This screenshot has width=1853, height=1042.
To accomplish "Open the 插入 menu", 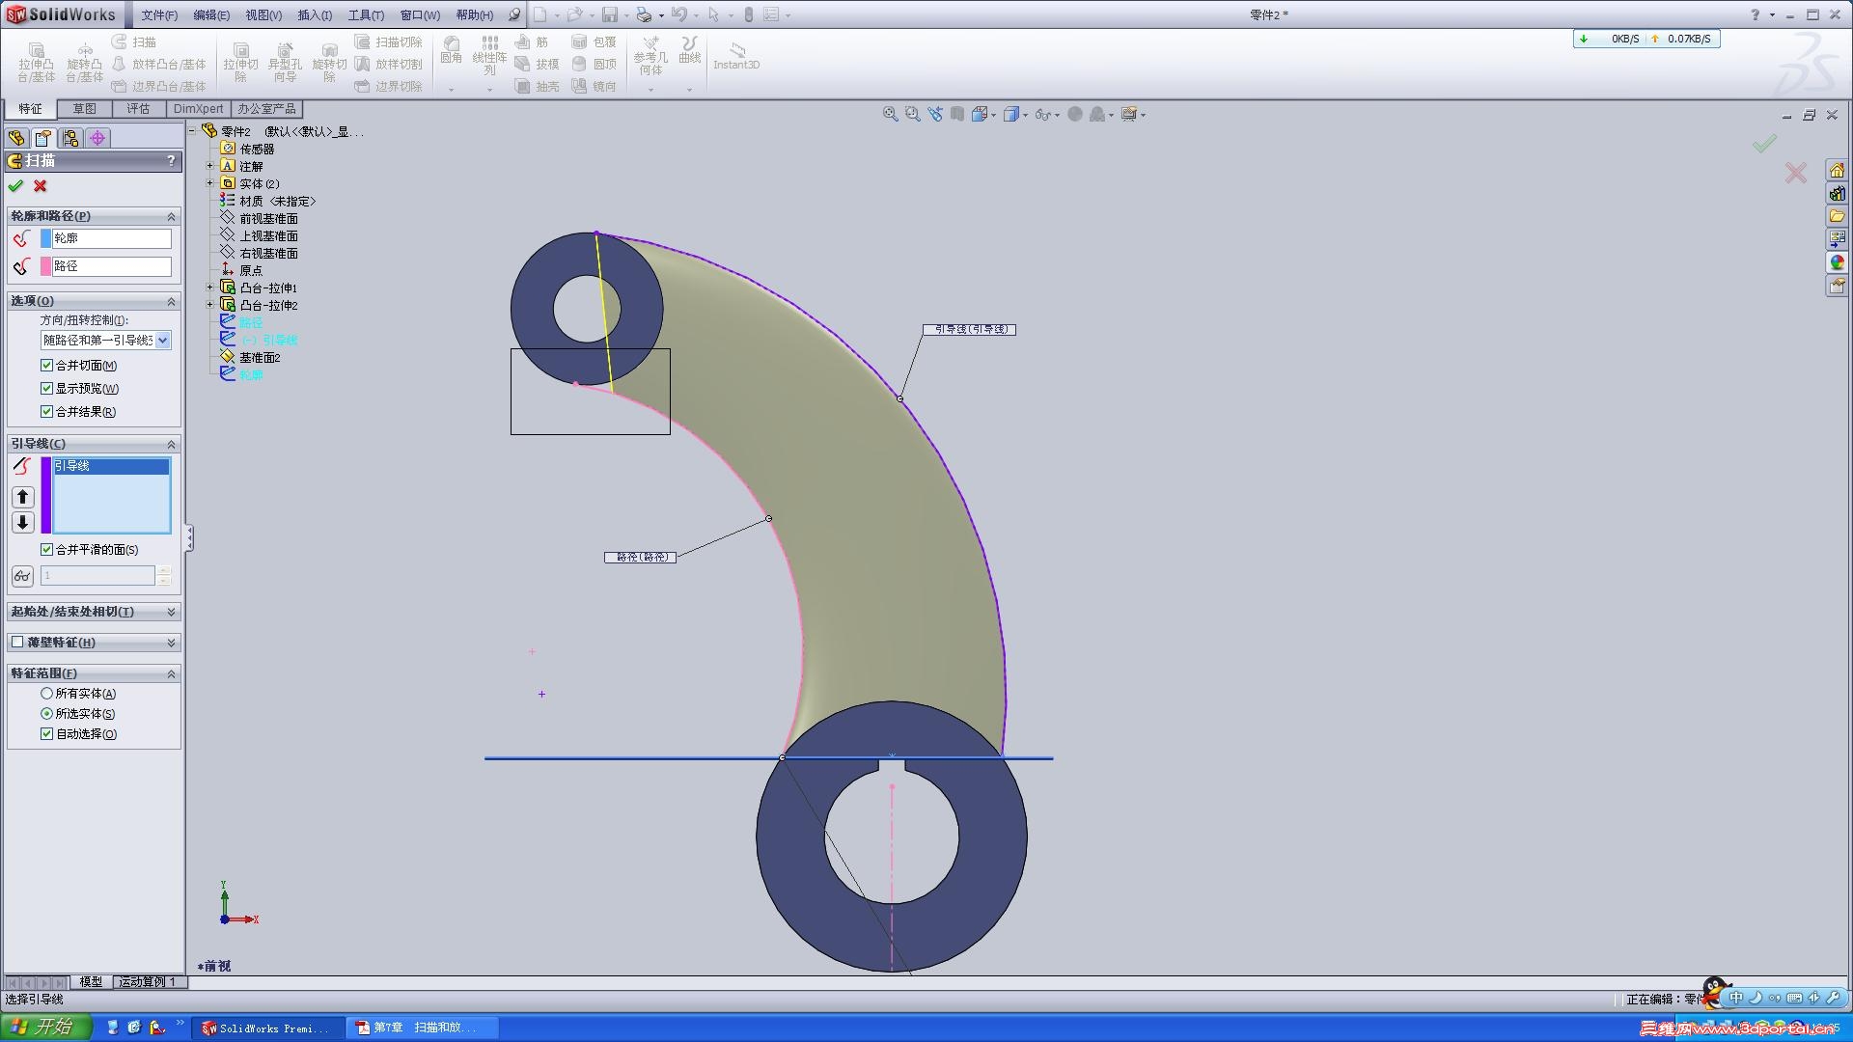I will [x=314, y=15].
